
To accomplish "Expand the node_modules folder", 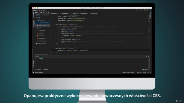I will (x=36, y=25).
